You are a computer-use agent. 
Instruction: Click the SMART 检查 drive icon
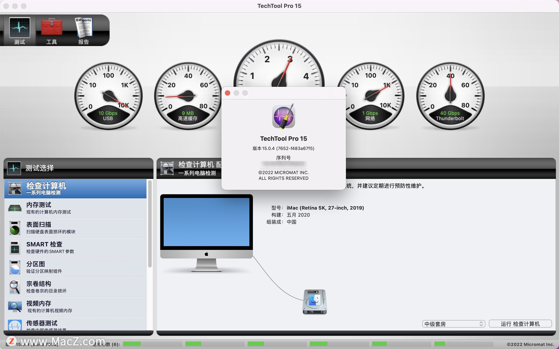[x=15, y=248]
